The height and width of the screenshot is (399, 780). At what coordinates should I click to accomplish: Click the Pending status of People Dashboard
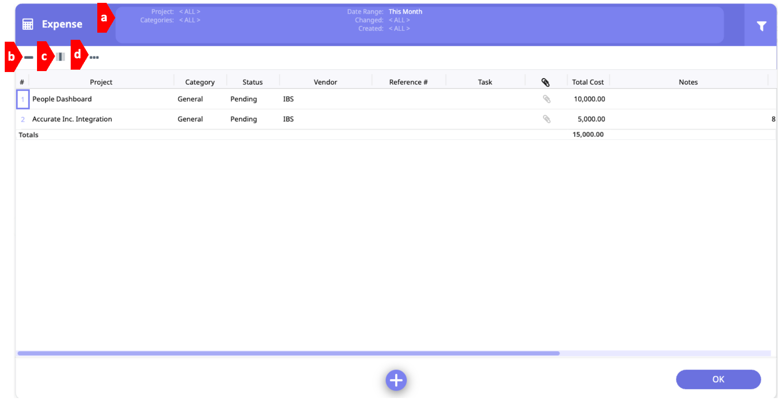tap(243, 99)
